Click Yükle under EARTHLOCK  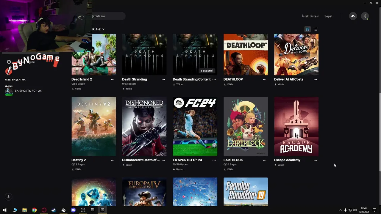click(228, 169)
